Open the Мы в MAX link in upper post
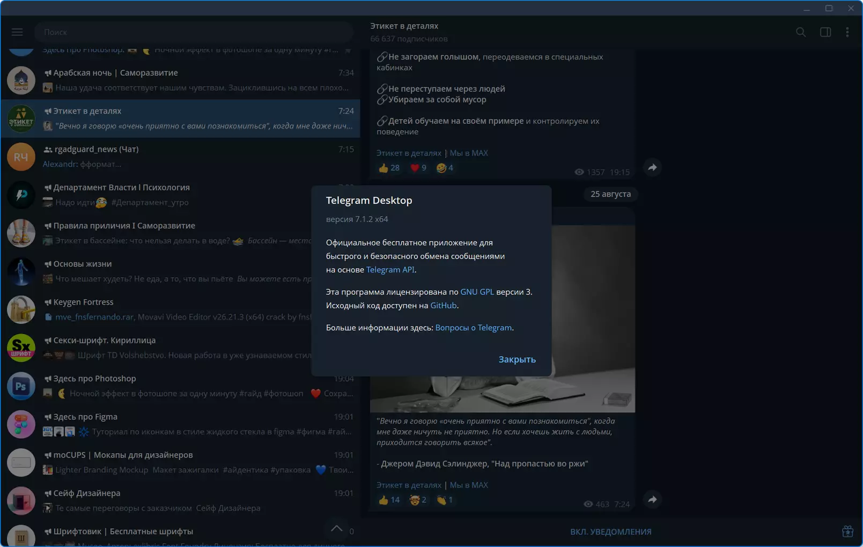The height and width of the screenshot is (547, 863). coord(469,153)
